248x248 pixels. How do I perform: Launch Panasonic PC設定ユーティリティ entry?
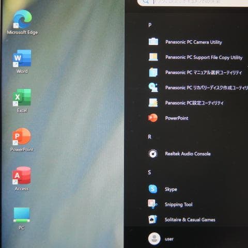194,103
